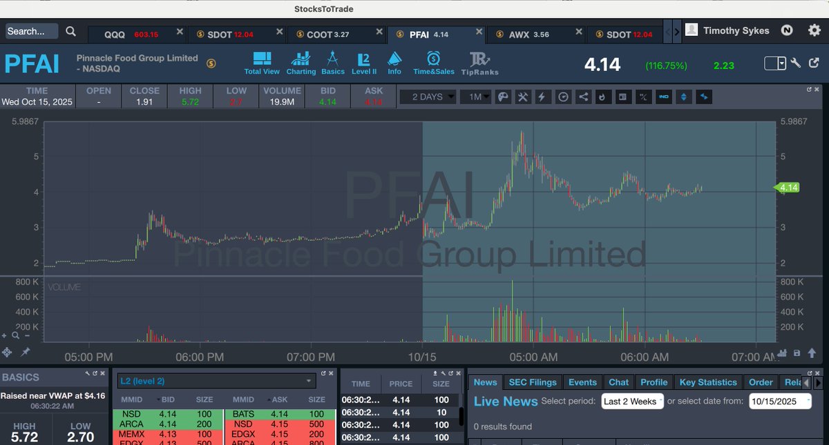Screen dimensions: 829x445
Task: Open the Total View panel
Action: (262, 63)
